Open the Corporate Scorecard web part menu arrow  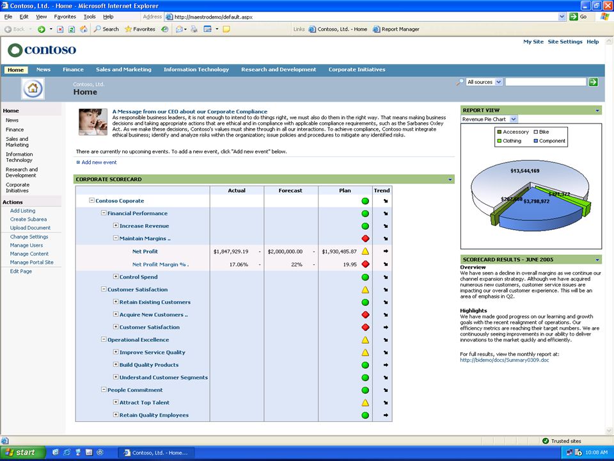click(450, 179)
